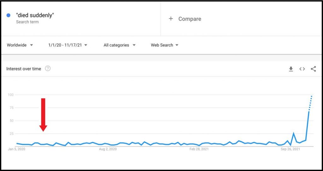Screen dimensions: 323x171
Task: Click the Interest over time heading
Action: point(24,69)
